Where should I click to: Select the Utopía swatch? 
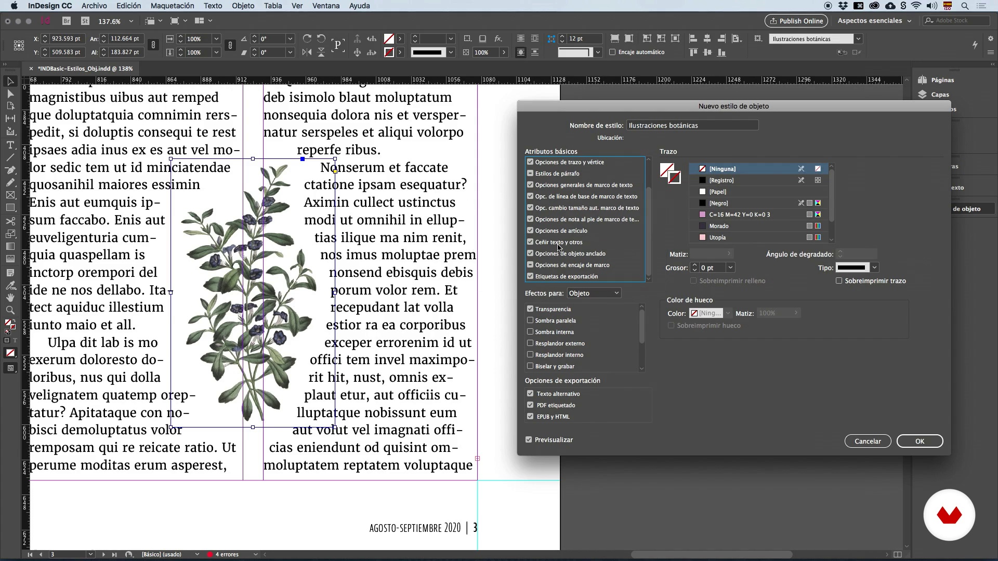point(759,237)
